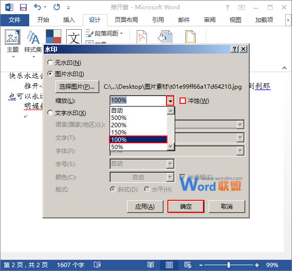Enable the 冲蚀(W) washout checkbox
292x271 pixels.
[x=182, y=101]
